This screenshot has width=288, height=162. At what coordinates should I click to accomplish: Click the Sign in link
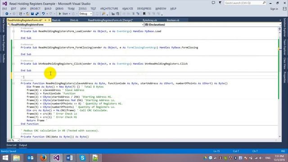pos(274,9)
